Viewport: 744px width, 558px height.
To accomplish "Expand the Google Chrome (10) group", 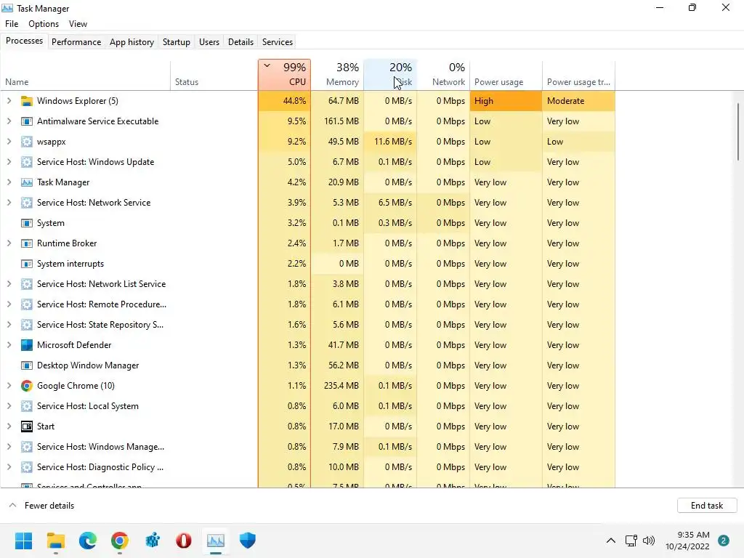I will tap(9, 386).
